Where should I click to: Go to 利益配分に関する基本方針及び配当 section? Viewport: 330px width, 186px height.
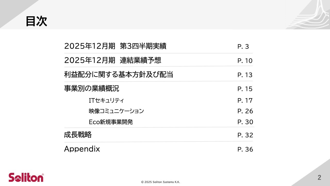point(119,75)
